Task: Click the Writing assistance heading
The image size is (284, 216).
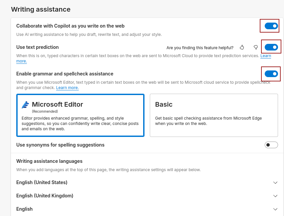Action: pyautogui.click(x=41, y=9)
